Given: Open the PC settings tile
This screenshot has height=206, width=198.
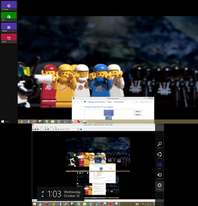Looking at the screenshot, I should [9, 6].
